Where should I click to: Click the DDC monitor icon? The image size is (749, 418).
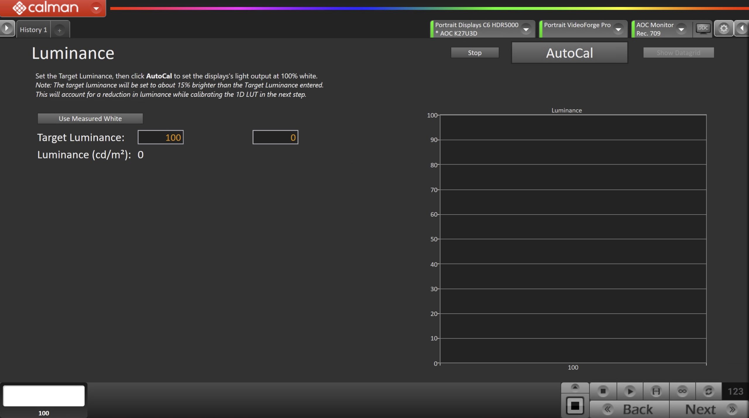click(x=703, y=28)
